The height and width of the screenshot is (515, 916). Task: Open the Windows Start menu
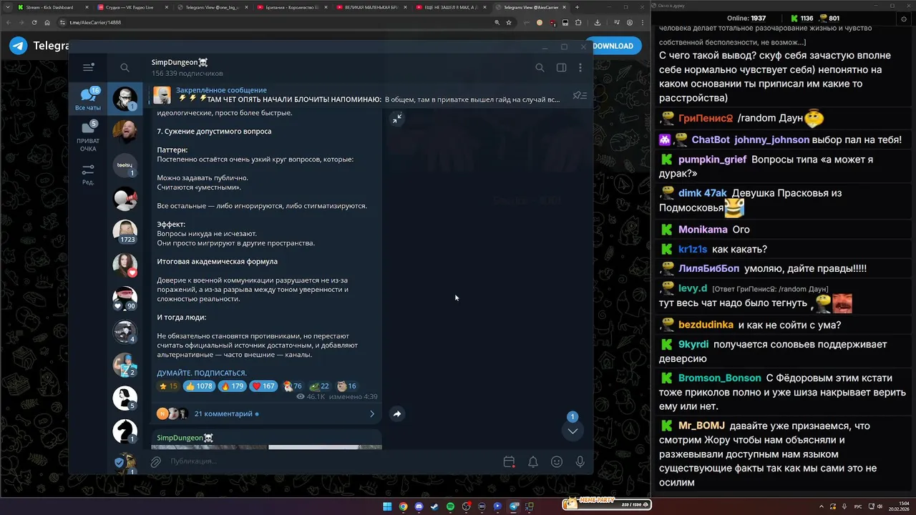click(x=387, y=506)
